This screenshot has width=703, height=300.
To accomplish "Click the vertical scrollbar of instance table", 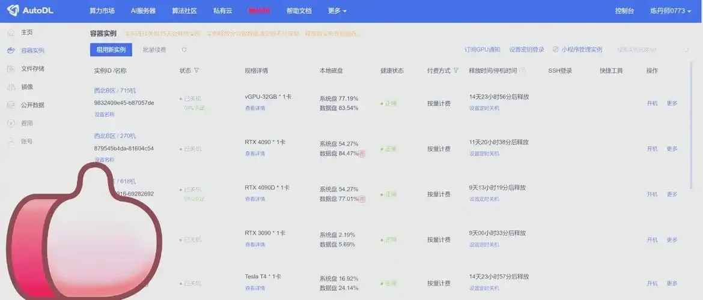I will tap(692, 125).
